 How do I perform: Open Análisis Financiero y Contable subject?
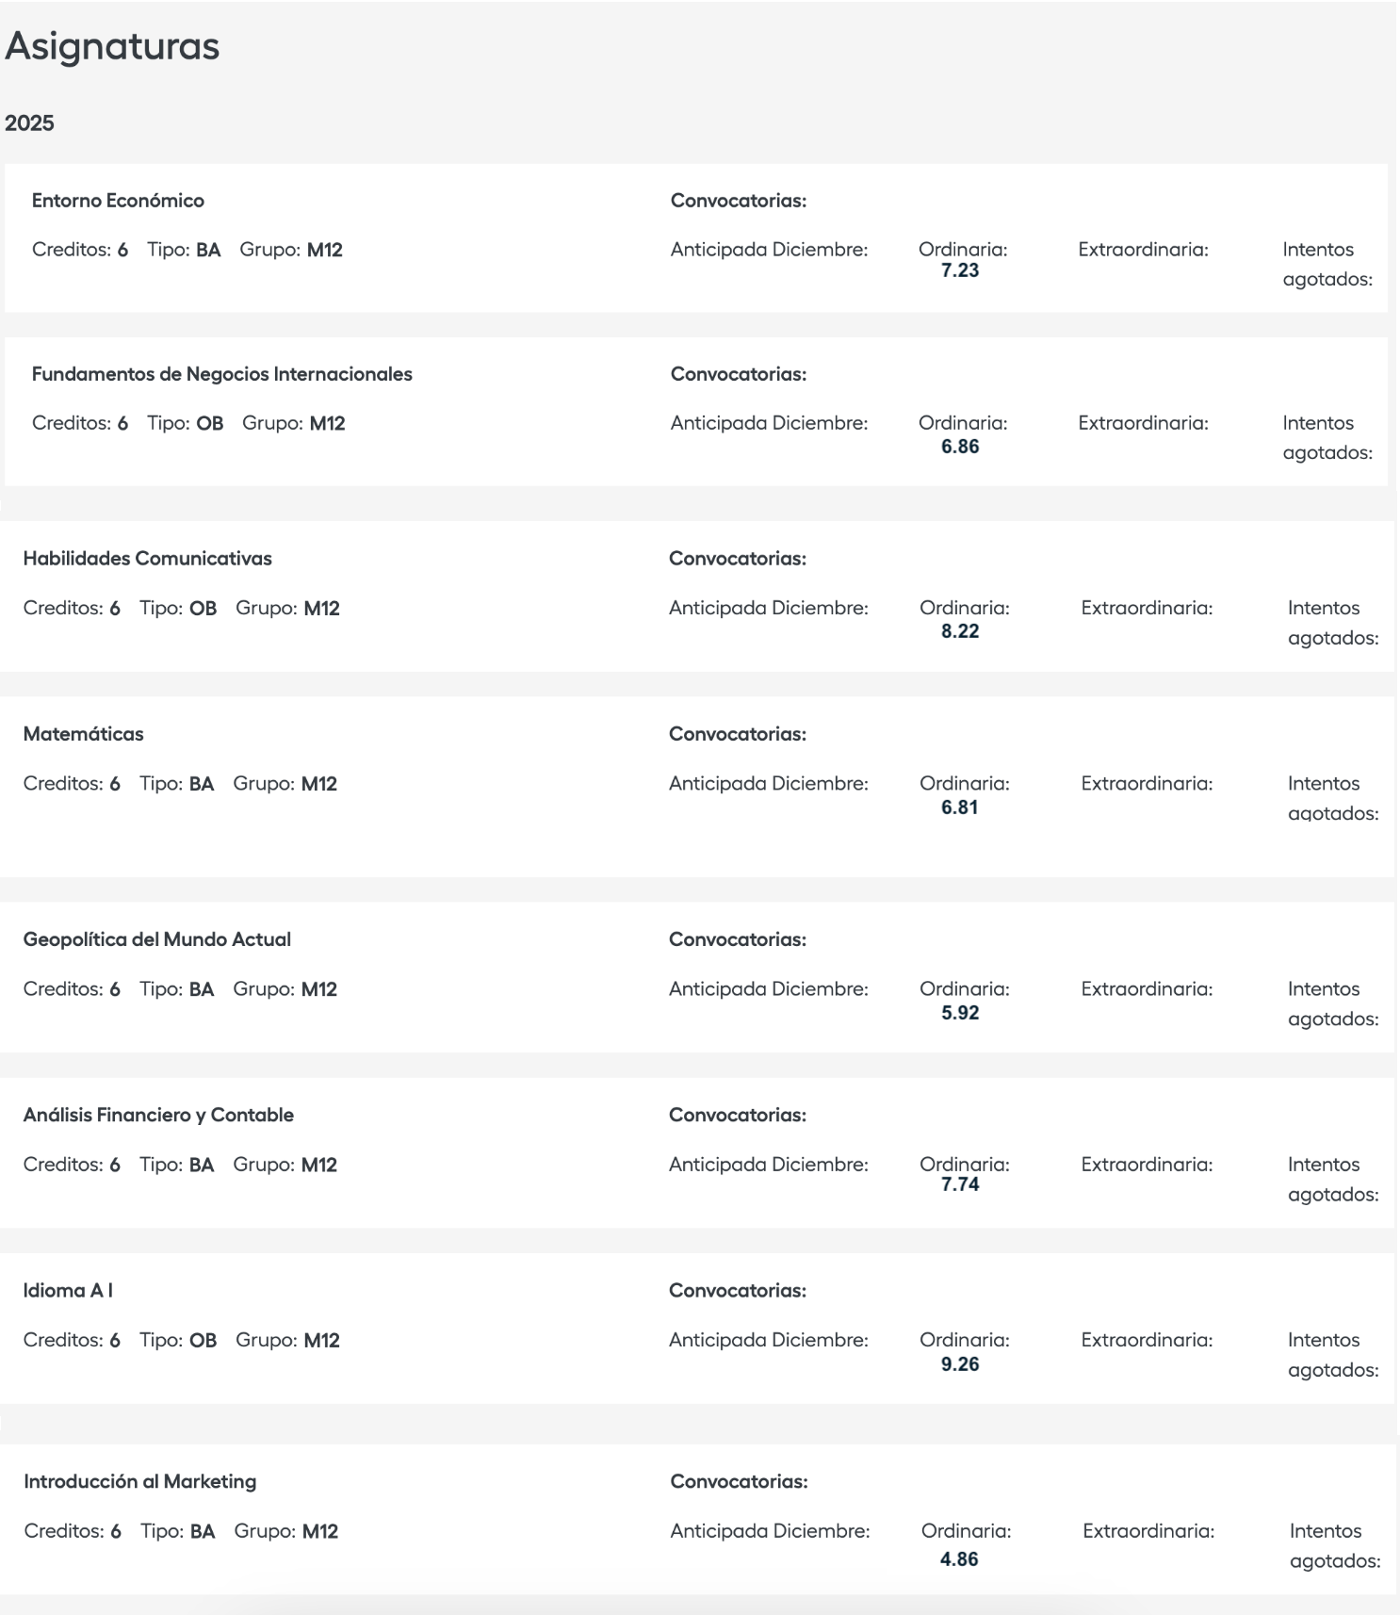coord(158,1115)
